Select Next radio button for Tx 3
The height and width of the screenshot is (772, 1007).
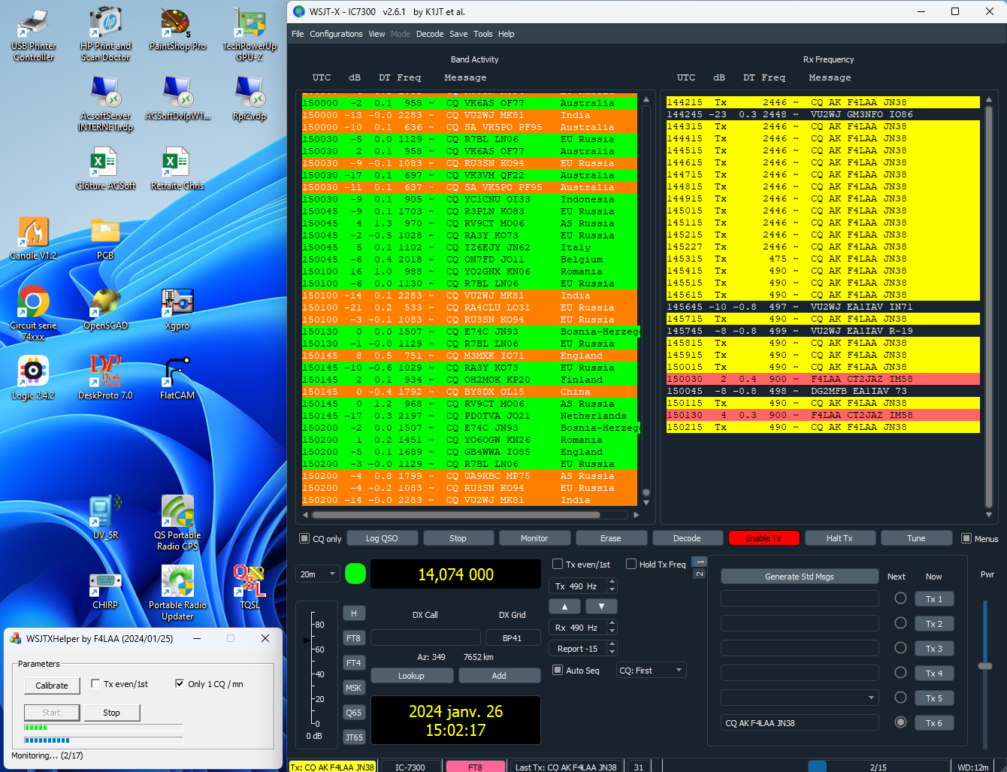(900, 648)
